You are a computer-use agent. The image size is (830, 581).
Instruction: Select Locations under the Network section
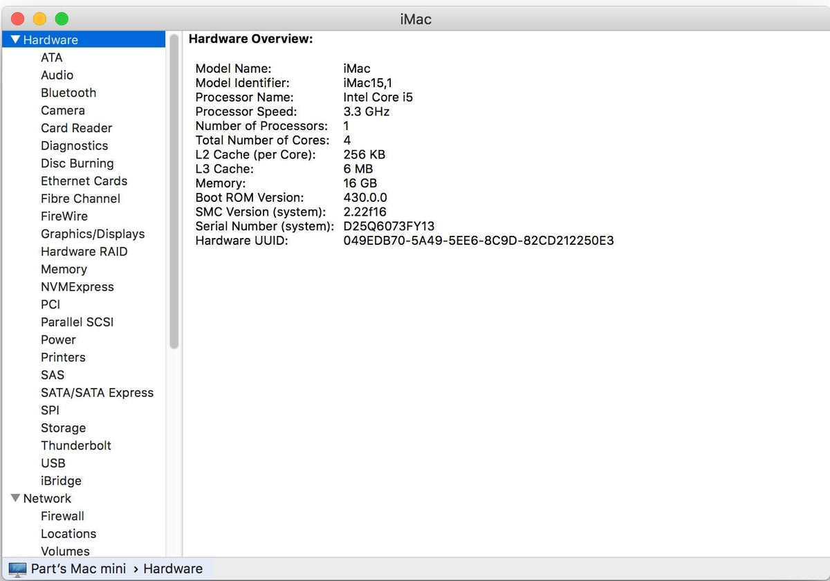point(68,533)
